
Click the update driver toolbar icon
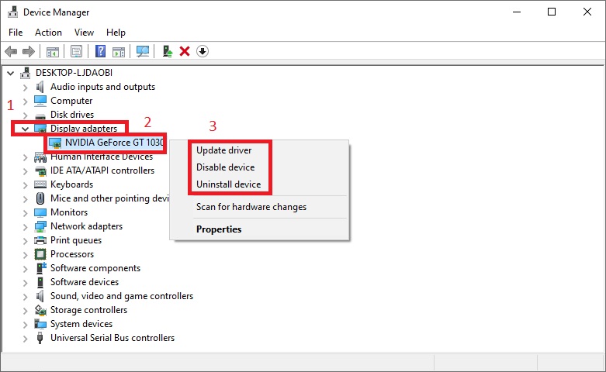click(168, 51)
